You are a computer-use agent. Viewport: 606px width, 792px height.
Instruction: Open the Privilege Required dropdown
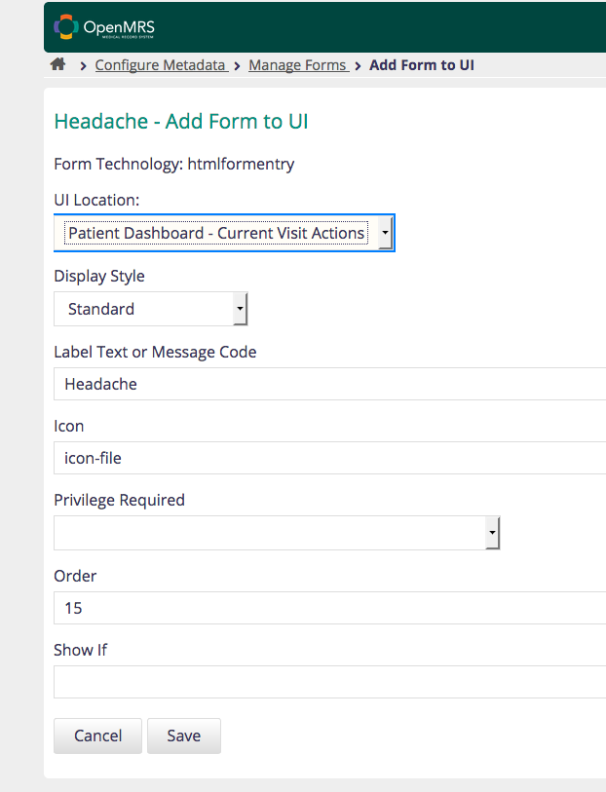[277, 533]
